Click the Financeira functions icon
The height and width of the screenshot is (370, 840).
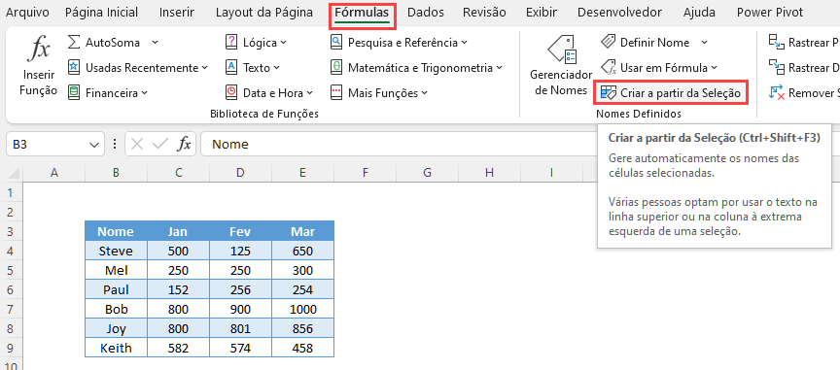pyautogui.click(x=74, y=92)
